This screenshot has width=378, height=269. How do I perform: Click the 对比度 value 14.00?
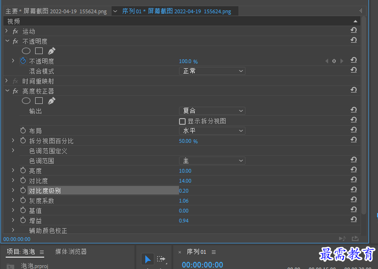point(185,181)
